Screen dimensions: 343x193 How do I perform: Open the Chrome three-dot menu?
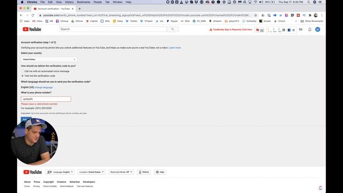coord(322,16)
